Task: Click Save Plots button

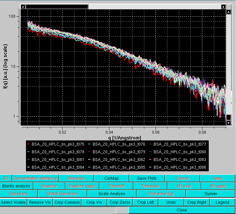Action: [147, 178]
